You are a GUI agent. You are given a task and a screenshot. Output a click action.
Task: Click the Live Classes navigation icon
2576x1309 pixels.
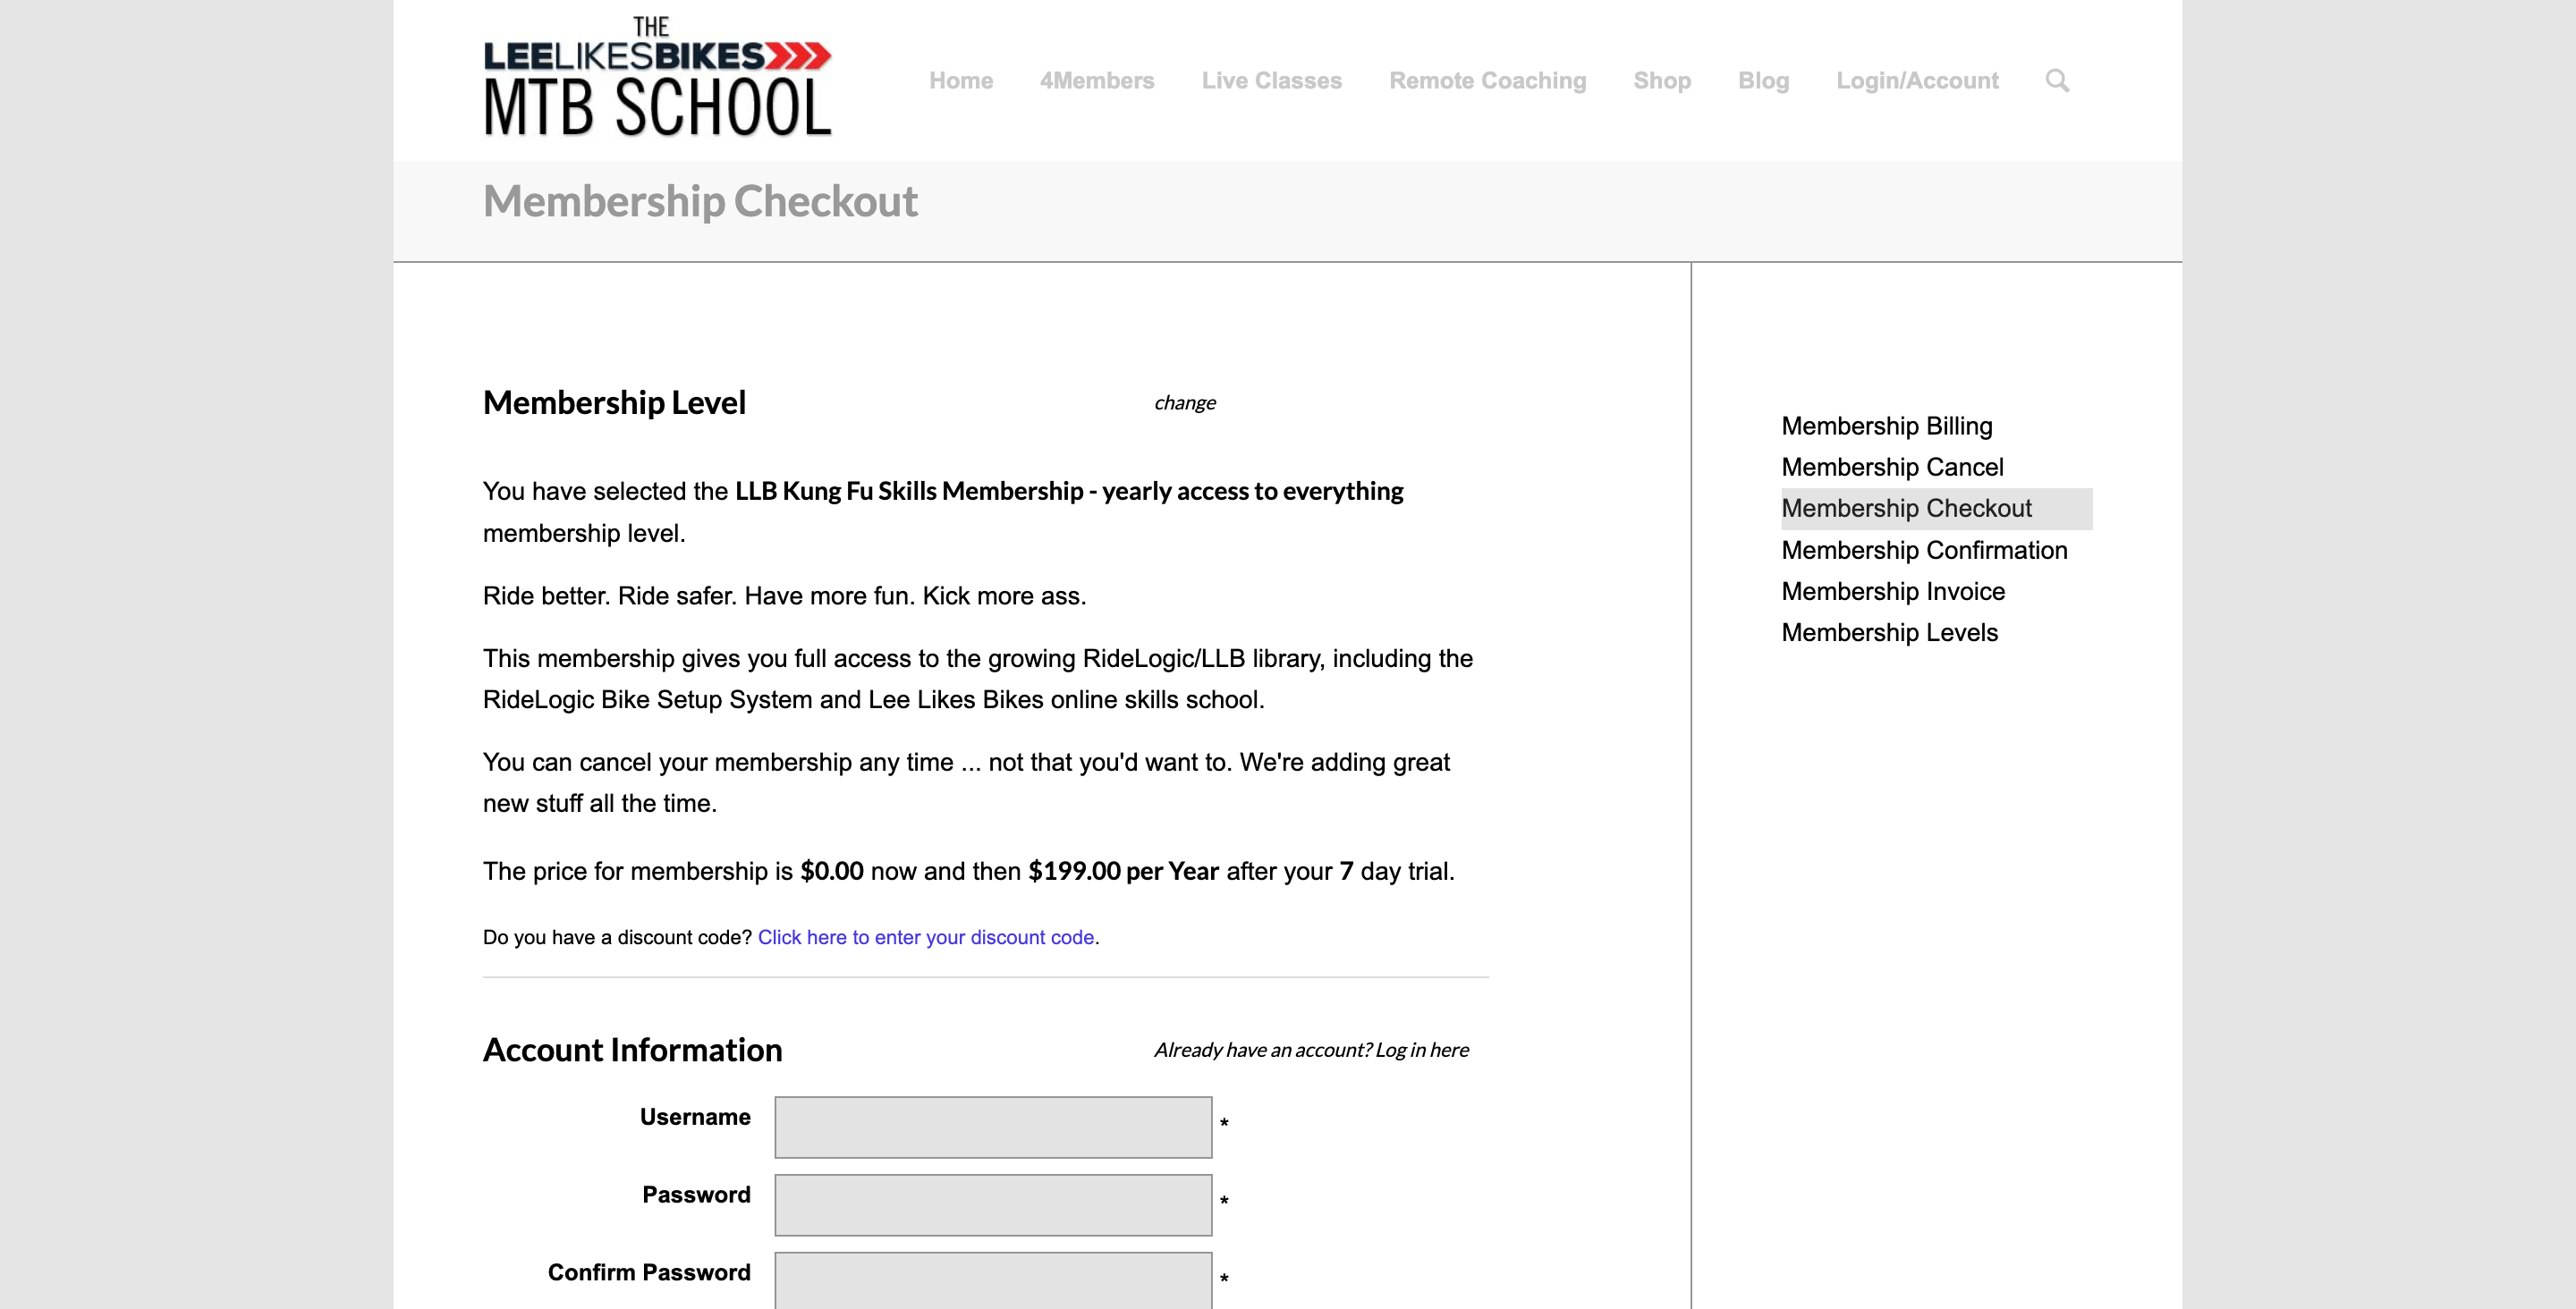click(x=1272, y=80)
